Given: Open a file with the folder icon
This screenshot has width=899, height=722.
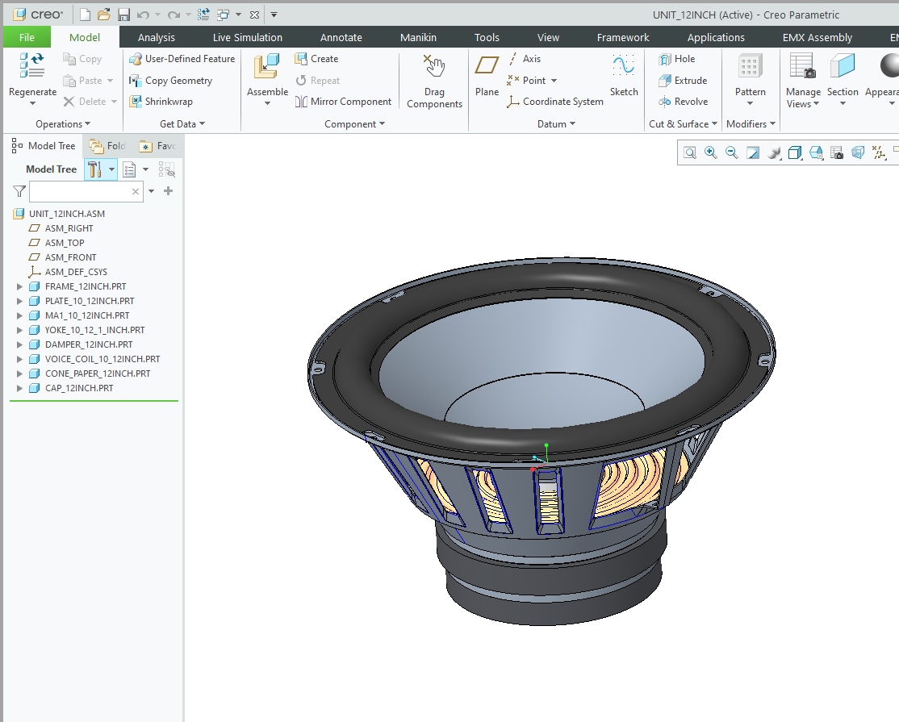Looking at the screenshot, I should pyautogui.click(x=104, y=15).
